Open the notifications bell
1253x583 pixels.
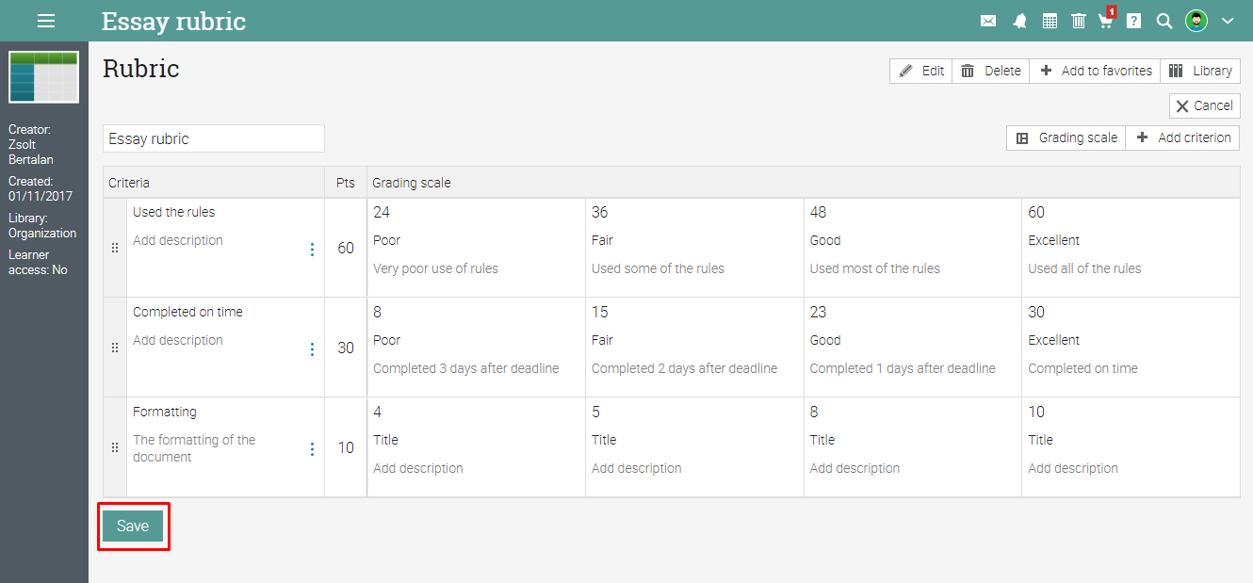pyautogui.click(x=1019, y=21)
